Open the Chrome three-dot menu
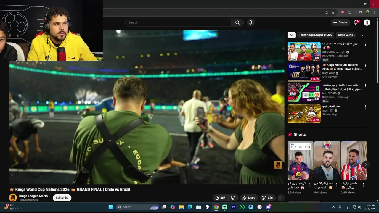The width and height of the screenshot is (379, 213). pyautogui.click(x=375, y=12)
